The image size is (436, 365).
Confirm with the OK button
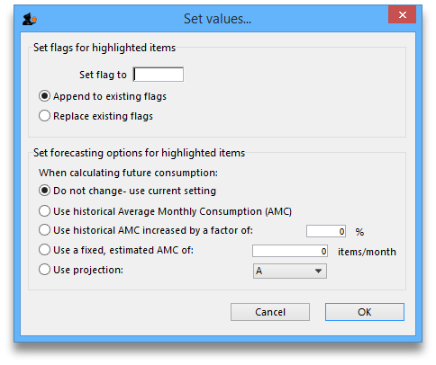(x=365, y=312)
